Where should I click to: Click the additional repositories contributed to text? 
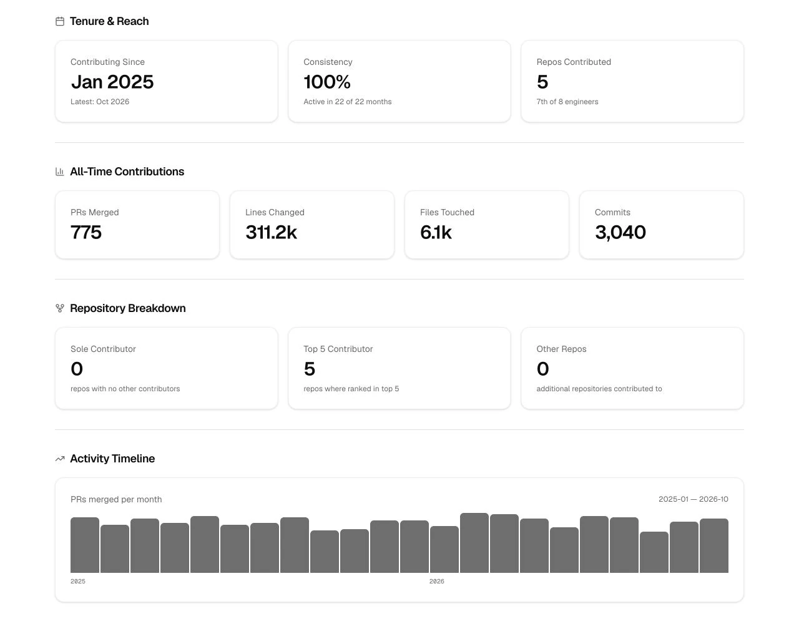599,389
